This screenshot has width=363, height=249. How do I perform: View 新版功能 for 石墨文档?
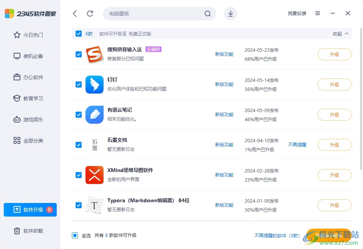(x=224, y=145)
